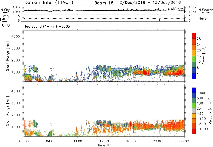The image size is (213, 147).
Task: Click the blue top of the velocity colorbar
Action: click(194, 90)
